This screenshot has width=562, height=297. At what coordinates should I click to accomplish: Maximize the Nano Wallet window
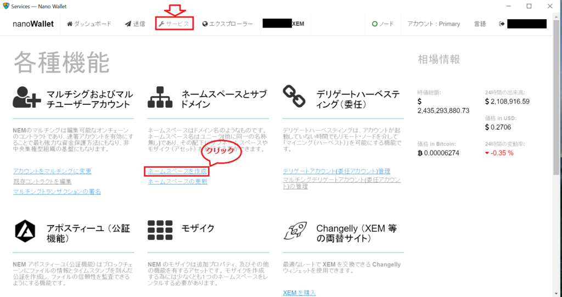pos(529,7)
